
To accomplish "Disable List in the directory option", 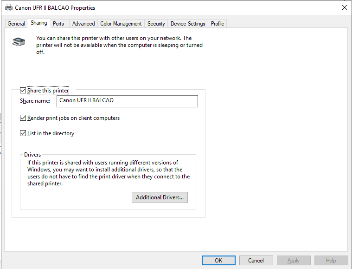I will click(23, 133).
